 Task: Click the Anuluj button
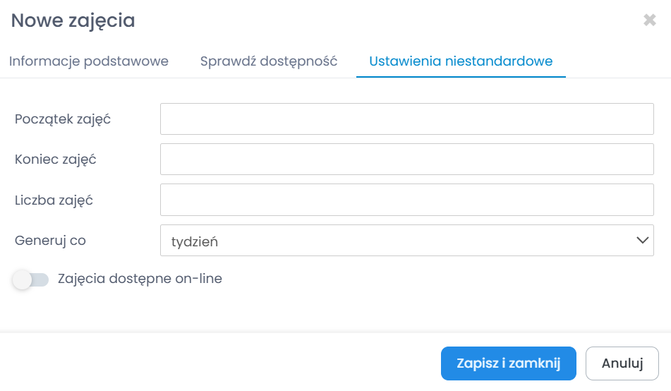[x=622, y=363]
